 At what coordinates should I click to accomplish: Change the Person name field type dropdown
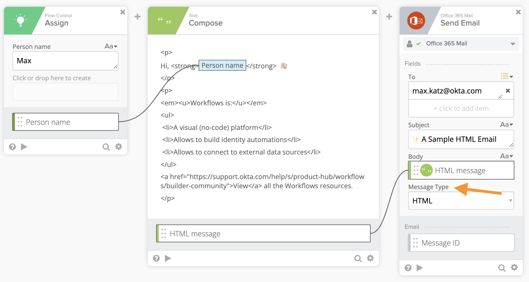[111, 46]
